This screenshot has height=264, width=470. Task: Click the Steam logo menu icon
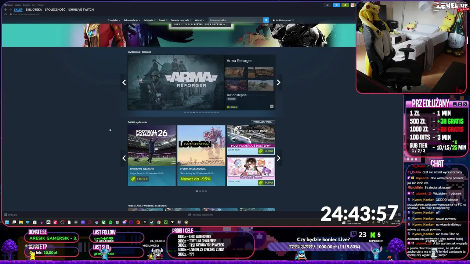click(x=6, y=5)
